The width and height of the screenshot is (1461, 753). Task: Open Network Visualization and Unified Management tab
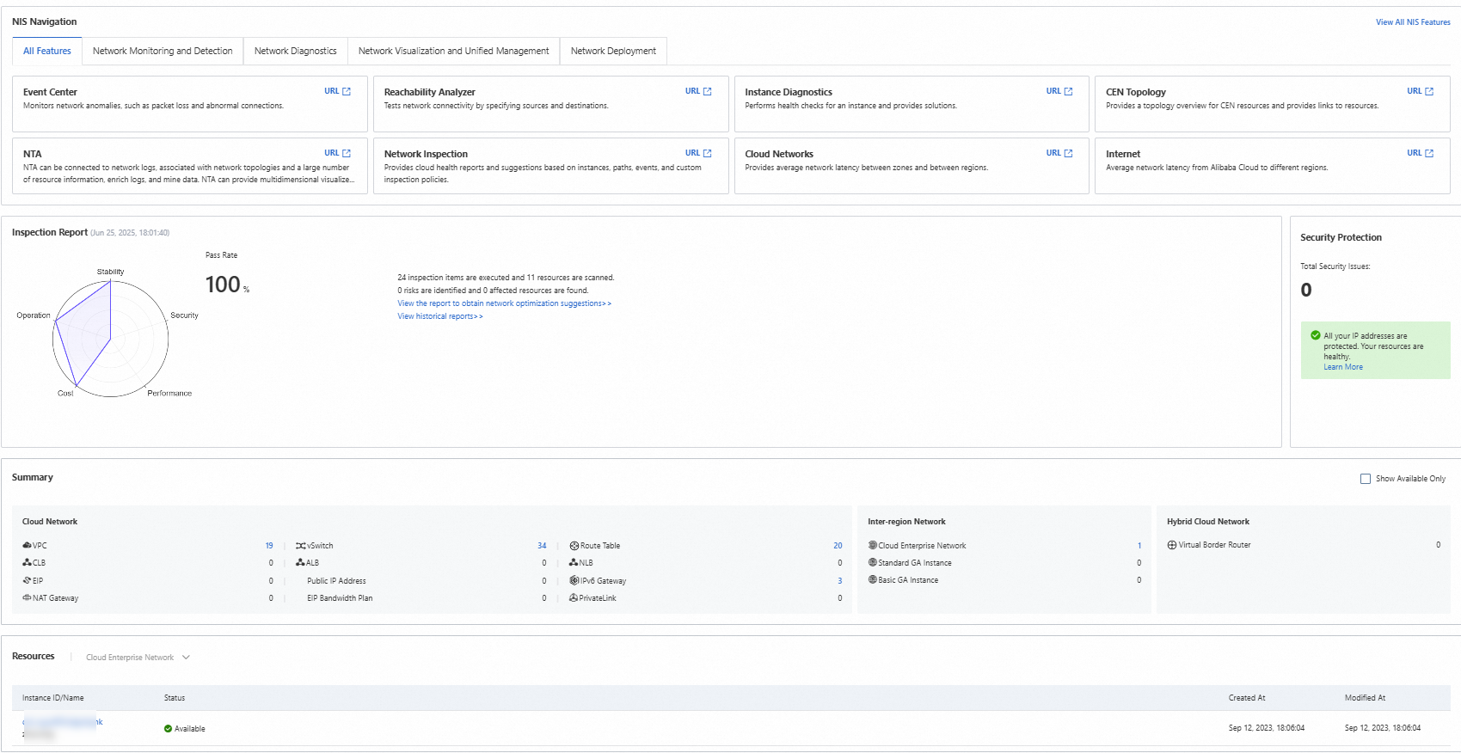(x=453, y=51)
